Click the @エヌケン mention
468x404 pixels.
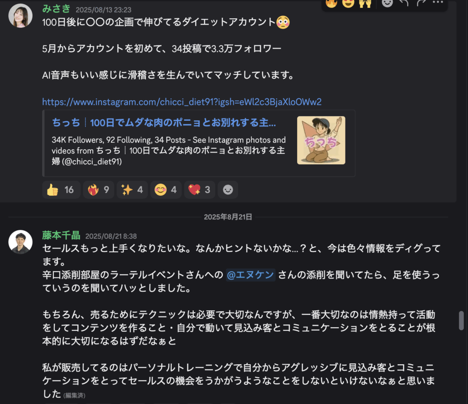coord(250,275)
